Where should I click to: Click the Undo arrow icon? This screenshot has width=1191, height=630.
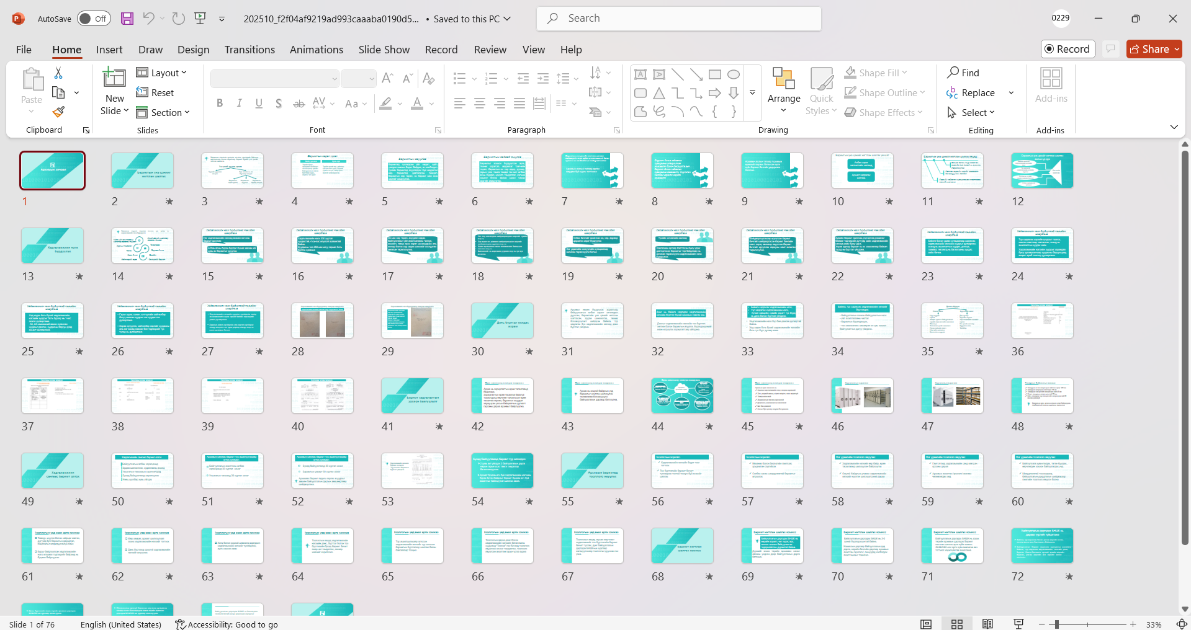pyautogui.click(x=148, y=19)
